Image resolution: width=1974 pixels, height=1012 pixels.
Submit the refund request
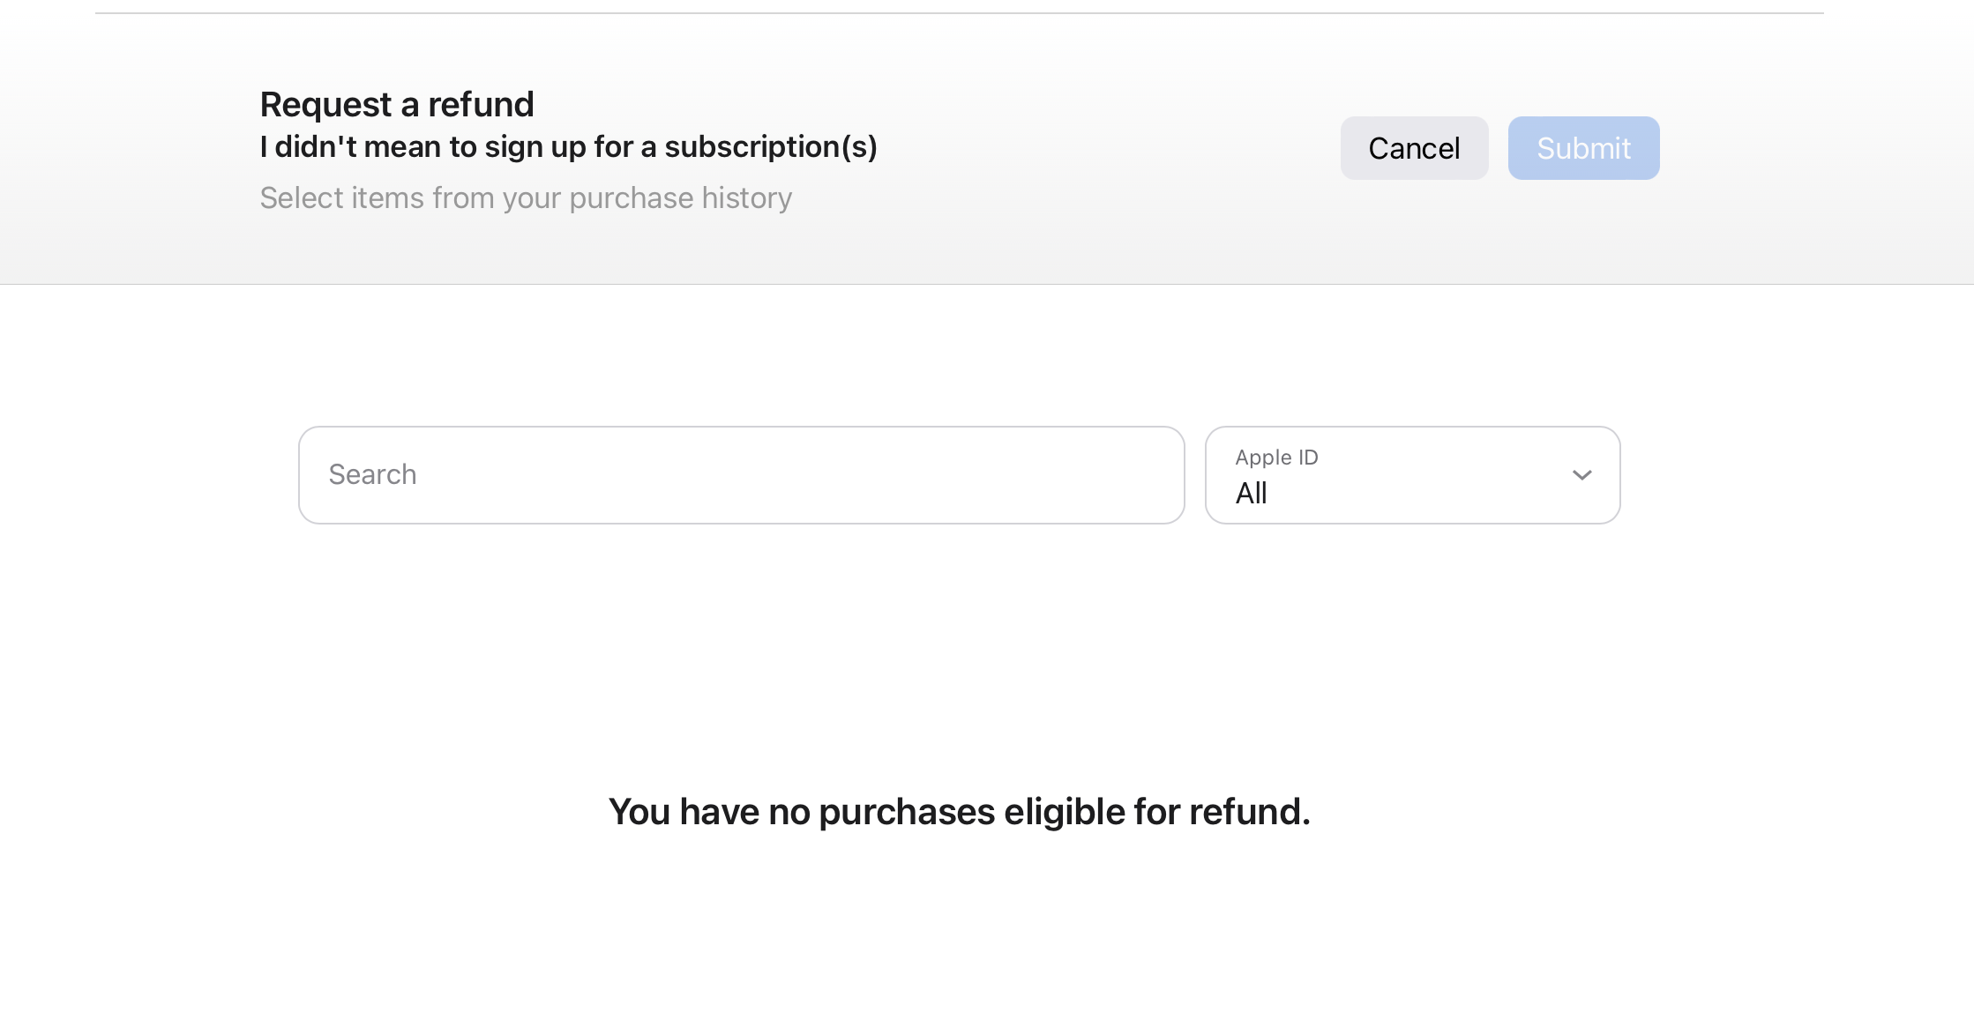(x=1583, y=148)
